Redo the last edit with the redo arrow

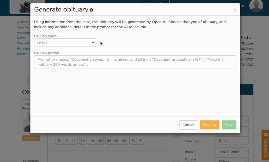pyautogui.click(x=140, y=140)
